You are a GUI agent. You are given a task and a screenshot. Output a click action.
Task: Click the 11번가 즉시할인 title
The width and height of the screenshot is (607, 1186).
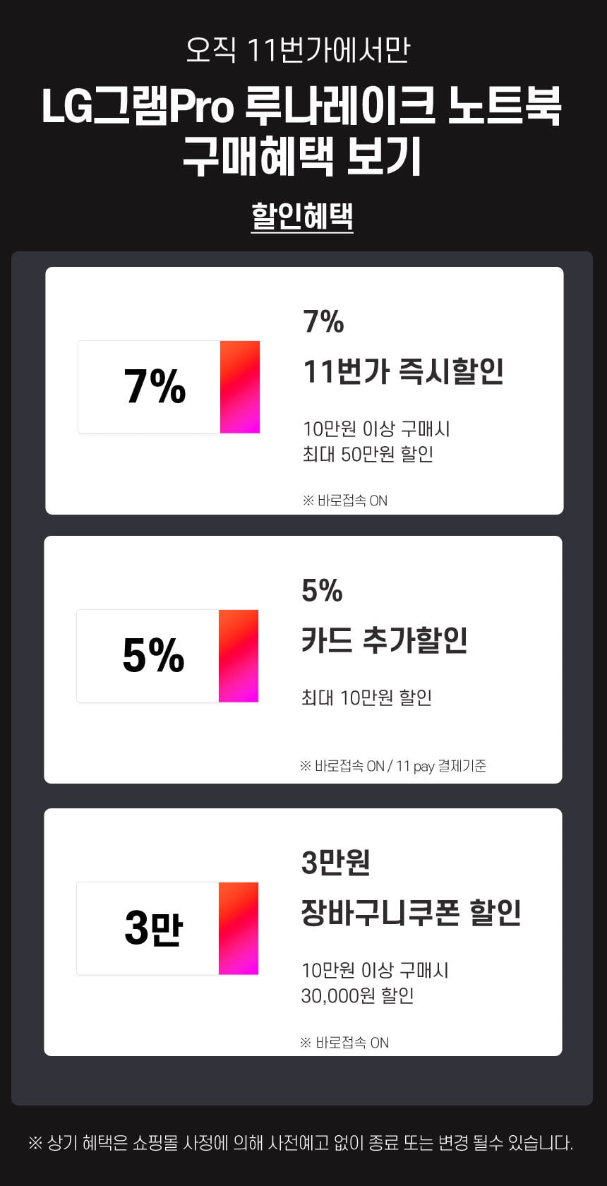click(404, 371)
